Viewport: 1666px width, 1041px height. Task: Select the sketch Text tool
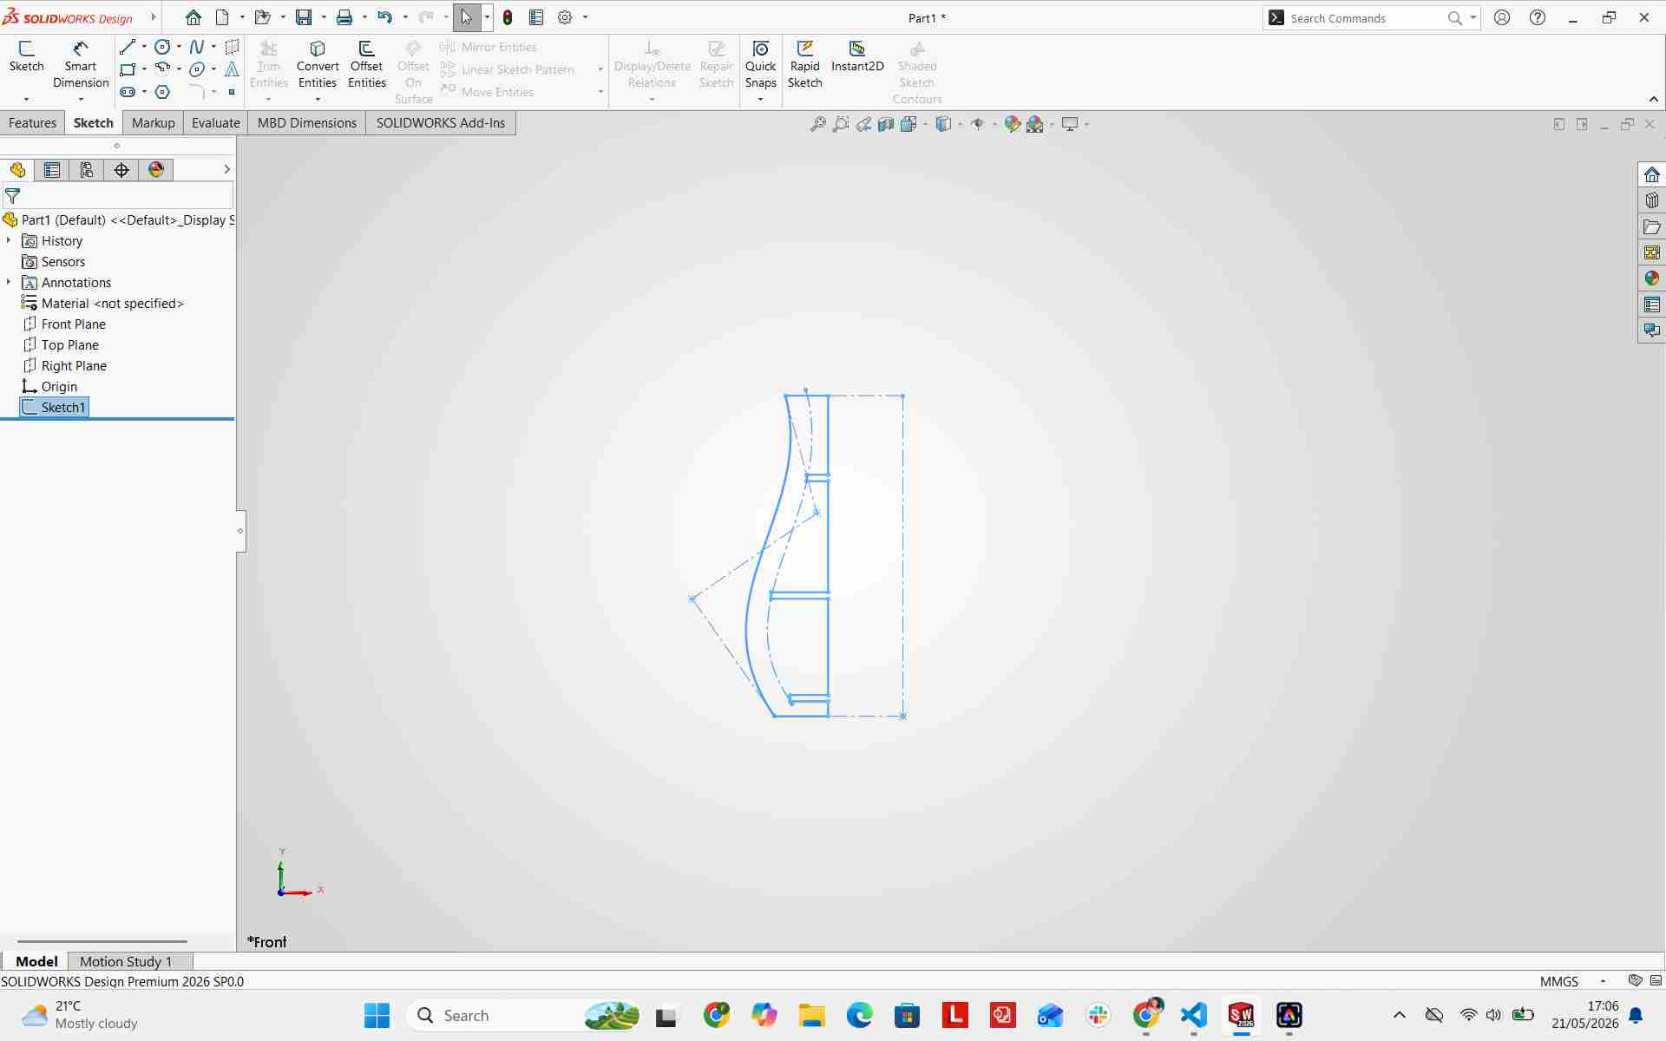pyautogui.click(x=232, y=69)
